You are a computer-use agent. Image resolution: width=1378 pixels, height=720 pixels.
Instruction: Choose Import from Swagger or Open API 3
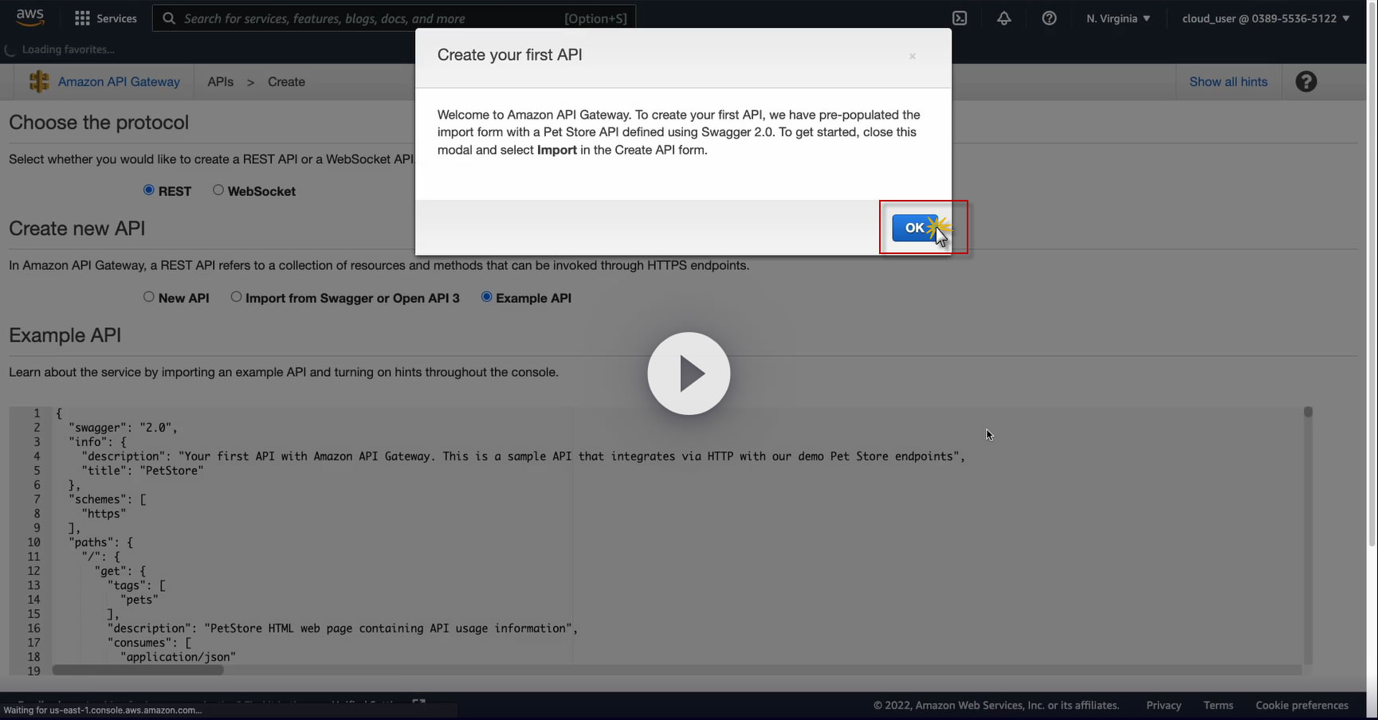tap(236, 296)
